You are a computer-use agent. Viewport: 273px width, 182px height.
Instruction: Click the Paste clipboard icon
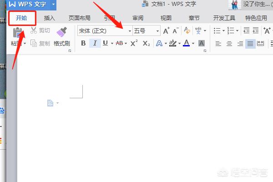click(17, 32)
